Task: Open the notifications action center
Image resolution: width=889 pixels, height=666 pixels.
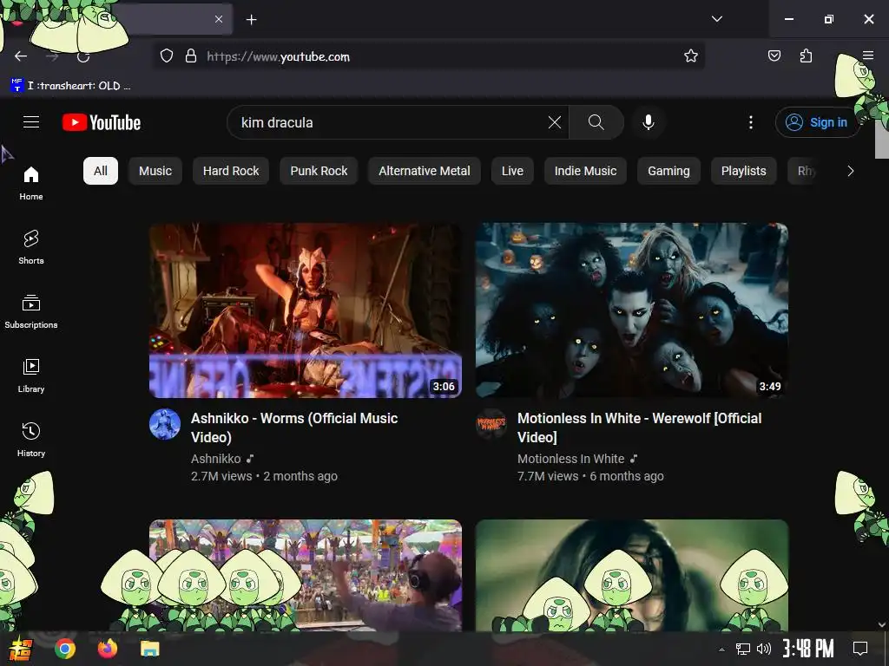Action: coord(860,649)
